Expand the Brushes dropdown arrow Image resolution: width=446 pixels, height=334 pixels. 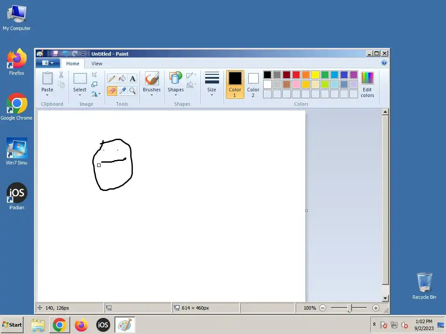click(x=152, y=95)
